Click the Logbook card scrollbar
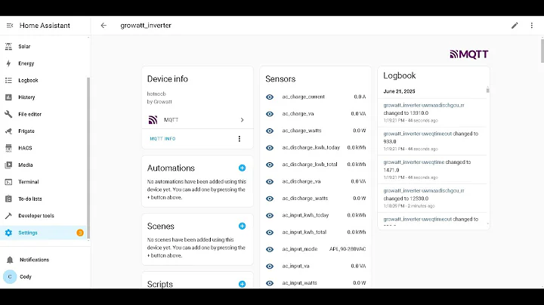Image resolution: width=544 pixels, height=305 pixels. [488, 91]
